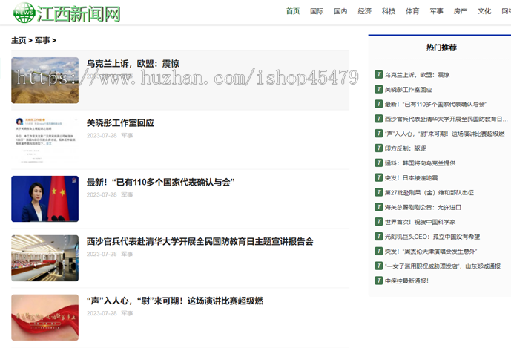511x351 pixels.
Task: Click 军事 tag under “声”入人心 article
Action: (127, 313)
